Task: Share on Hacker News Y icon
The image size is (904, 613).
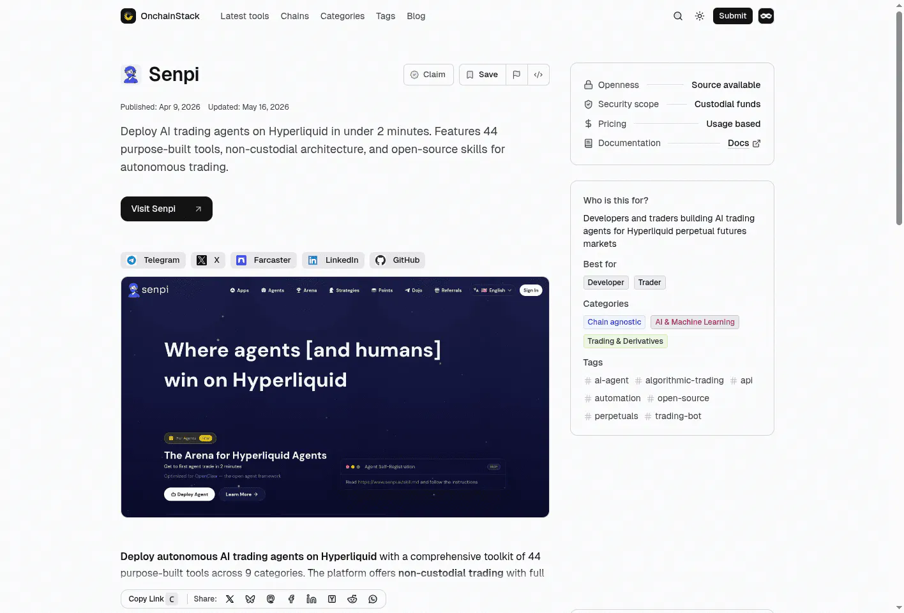Action: coord(332,599)
